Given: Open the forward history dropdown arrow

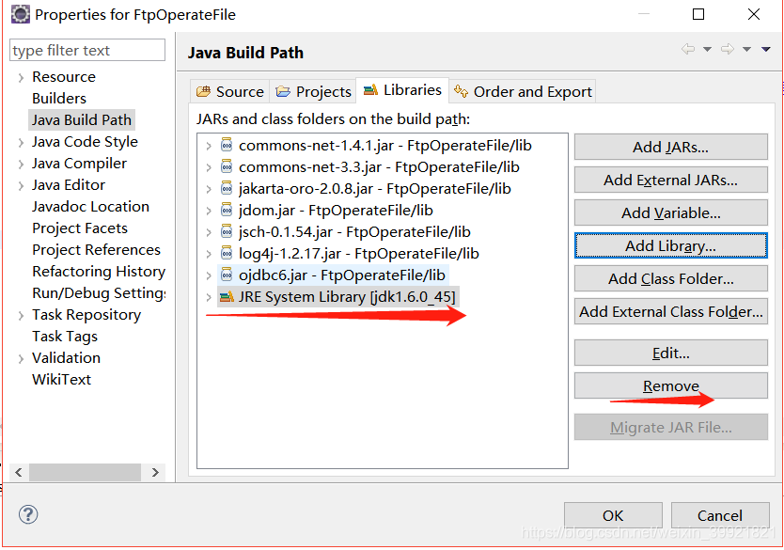Looking at the screenshot, I should [x=746, y=49].
